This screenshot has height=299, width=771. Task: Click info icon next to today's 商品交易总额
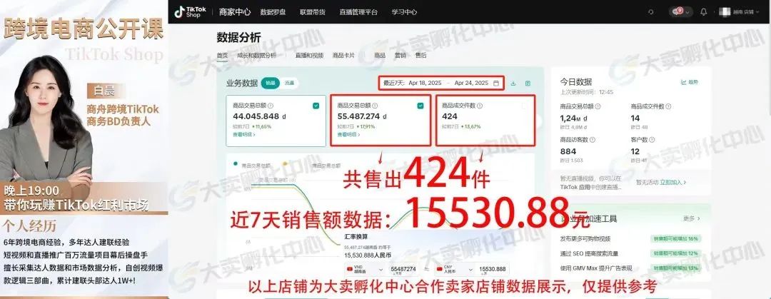pyautogui.click(x=598, y=106)
